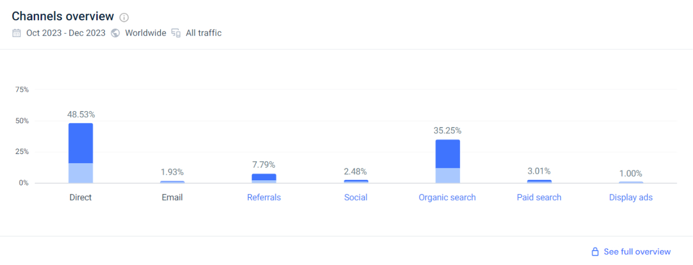Click the lock icon near See full overview
This screenshot has width=693, height=265.
point(595,252)
